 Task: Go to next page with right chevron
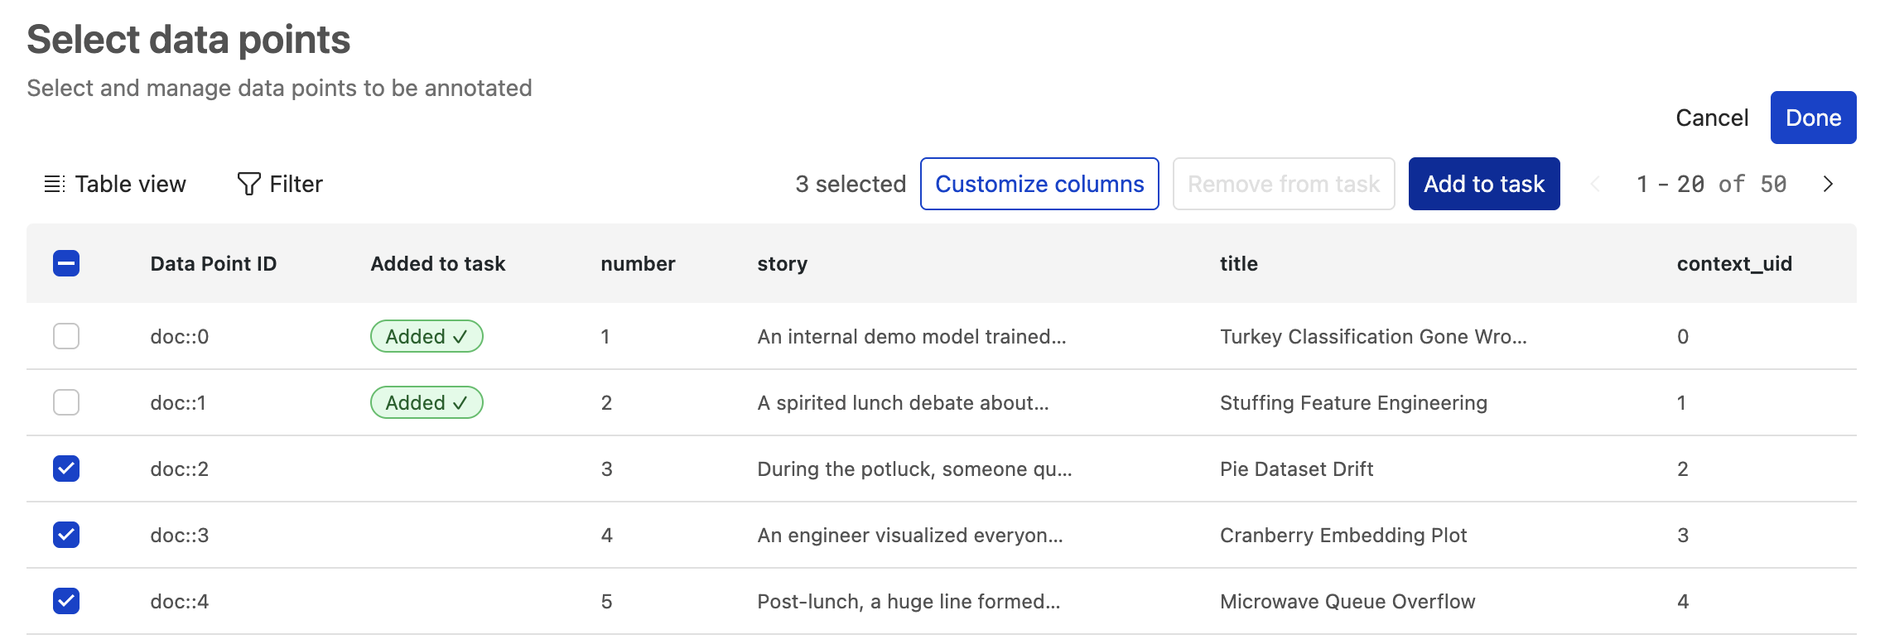1828,184
